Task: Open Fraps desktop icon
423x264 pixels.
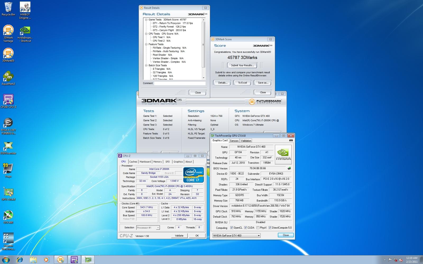Action: point(8,170)
